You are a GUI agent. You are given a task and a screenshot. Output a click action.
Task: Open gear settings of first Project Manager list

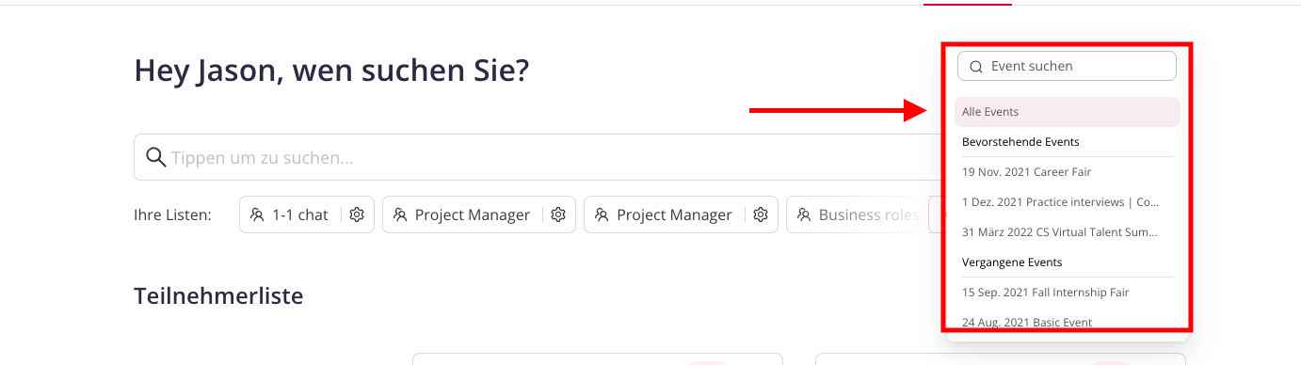(x=558, y=214)
